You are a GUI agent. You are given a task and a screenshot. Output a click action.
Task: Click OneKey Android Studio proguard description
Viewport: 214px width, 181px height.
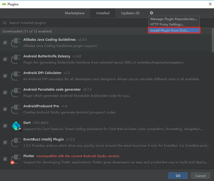[70, 112]
